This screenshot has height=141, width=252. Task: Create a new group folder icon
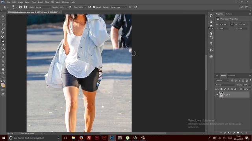pyautogui.click(x=238, y=133)
